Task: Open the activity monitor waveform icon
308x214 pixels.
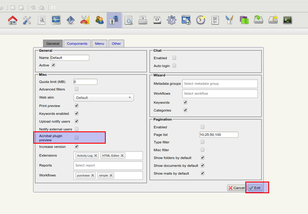Action: 56,20
